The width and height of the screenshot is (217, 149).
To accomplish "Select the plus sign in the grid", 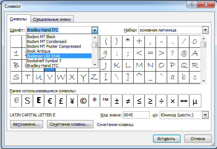I will [139, 42].
